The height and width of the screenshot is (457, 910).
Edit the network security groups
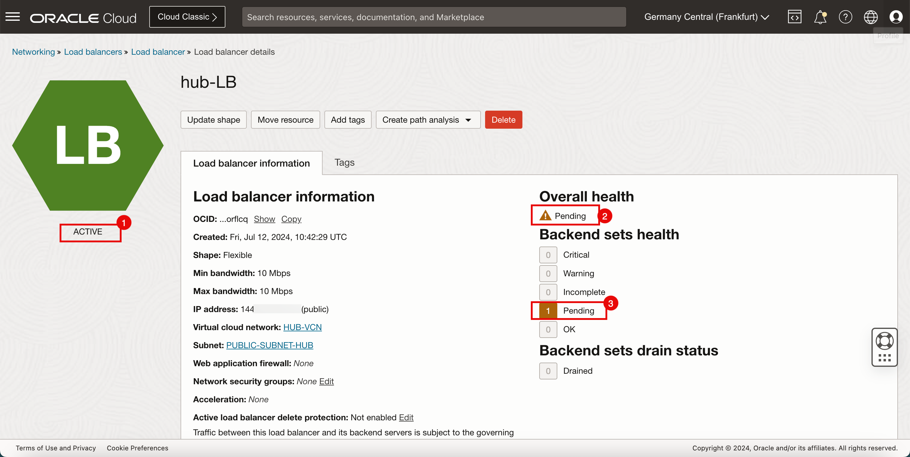327,381
